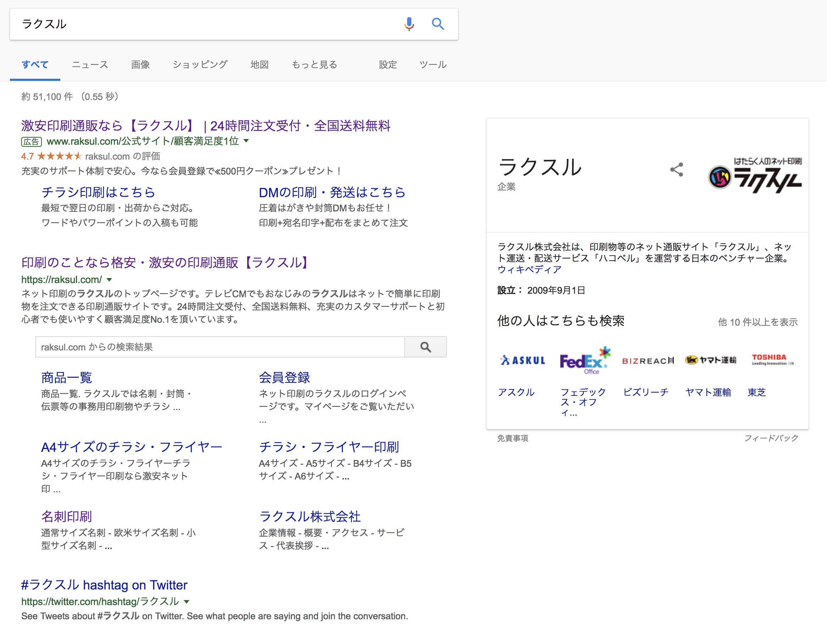Switch to the ニュース tab

(x=90, y=65)
